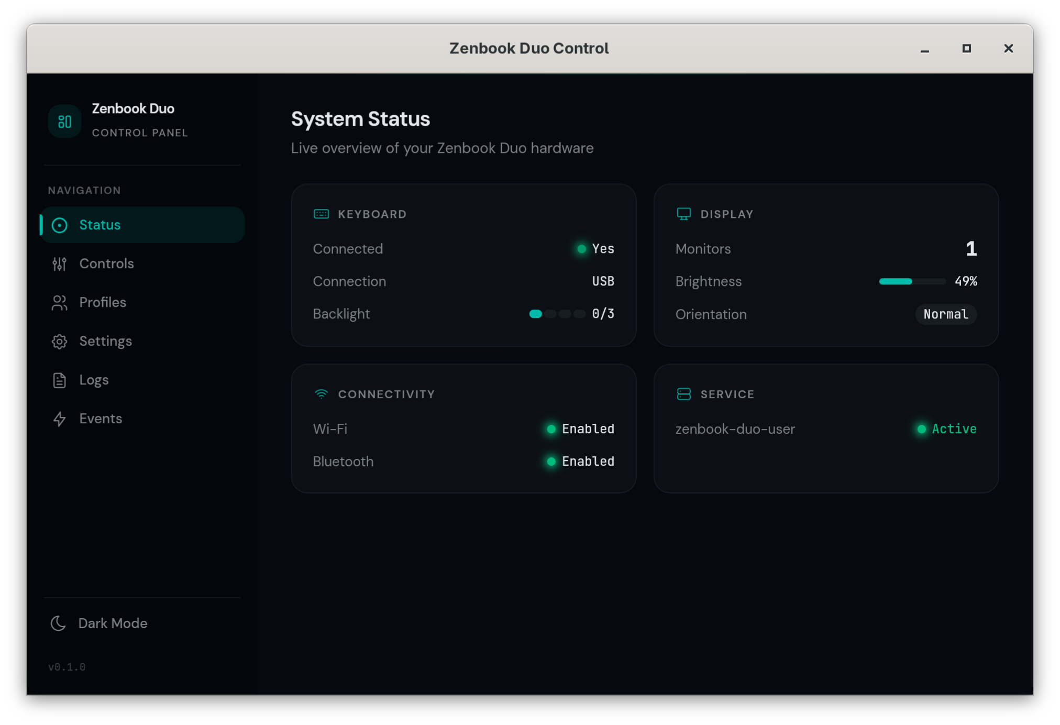The image size is (1060, 725).
Task: Click the Wi-Fi label in Connectivity card
Action: (330, 429)
